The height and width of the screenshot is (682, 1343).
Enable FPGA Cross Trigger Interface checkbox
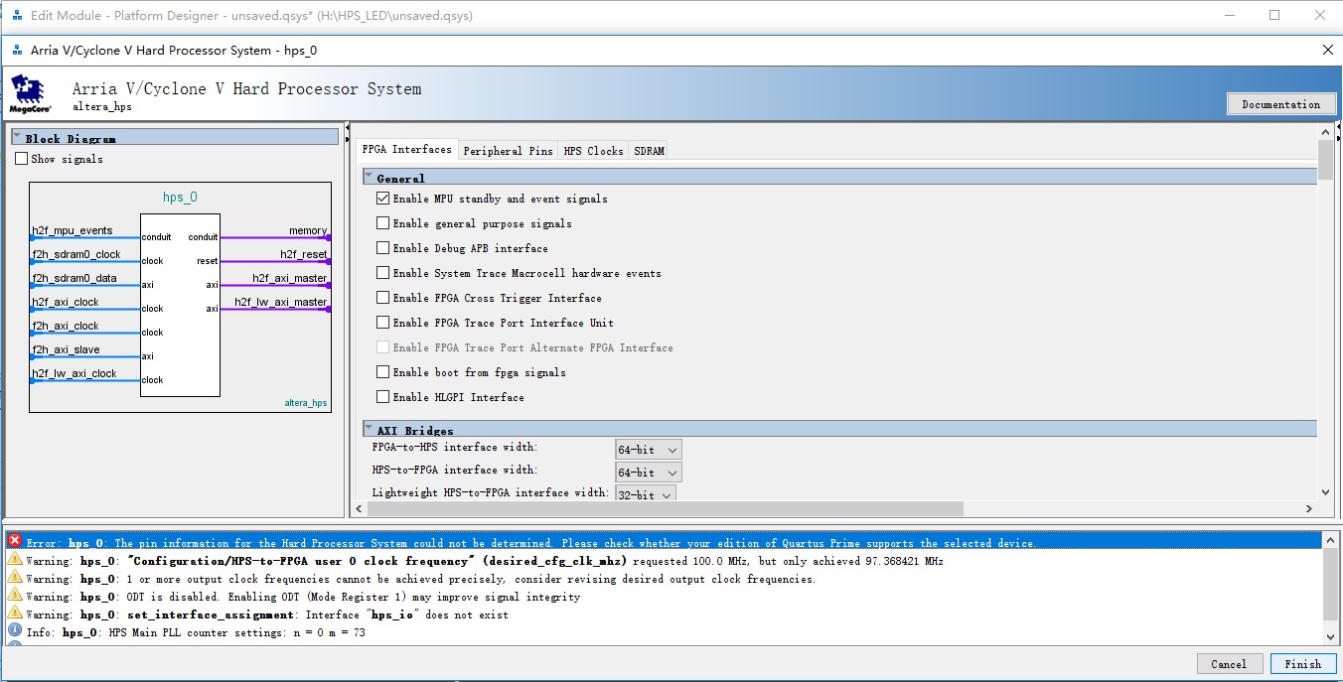pyautogui.click(x=382, y=298)
